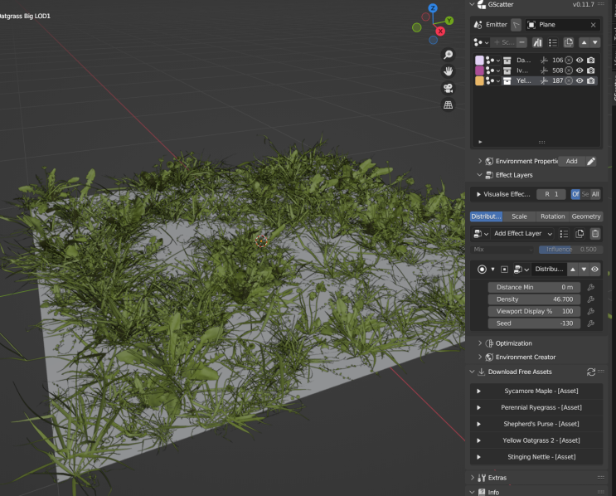The image size is (616, 496).
Task: Click the pan view hand icon
Action: 449,71
